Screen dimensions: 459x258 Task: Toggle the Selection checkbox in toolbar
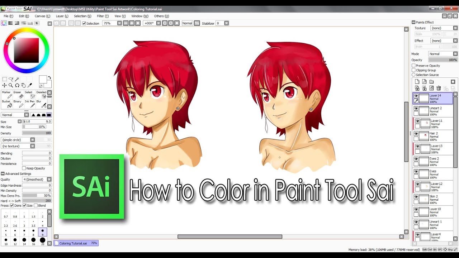[84, 23]
